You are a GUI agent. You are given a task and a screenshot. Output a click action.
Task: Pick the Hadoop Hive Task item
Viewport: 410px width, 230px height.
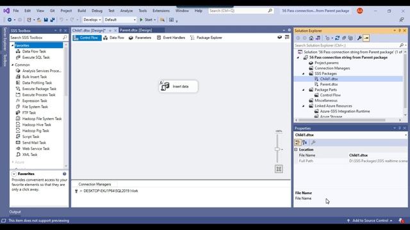coord(37,125)
